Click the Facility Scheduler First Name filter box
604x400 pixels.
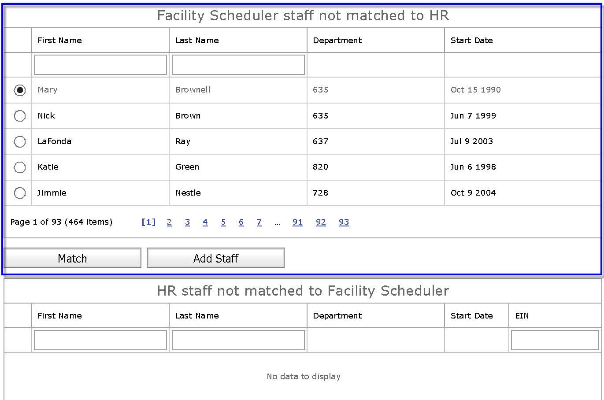pos(100,65)
